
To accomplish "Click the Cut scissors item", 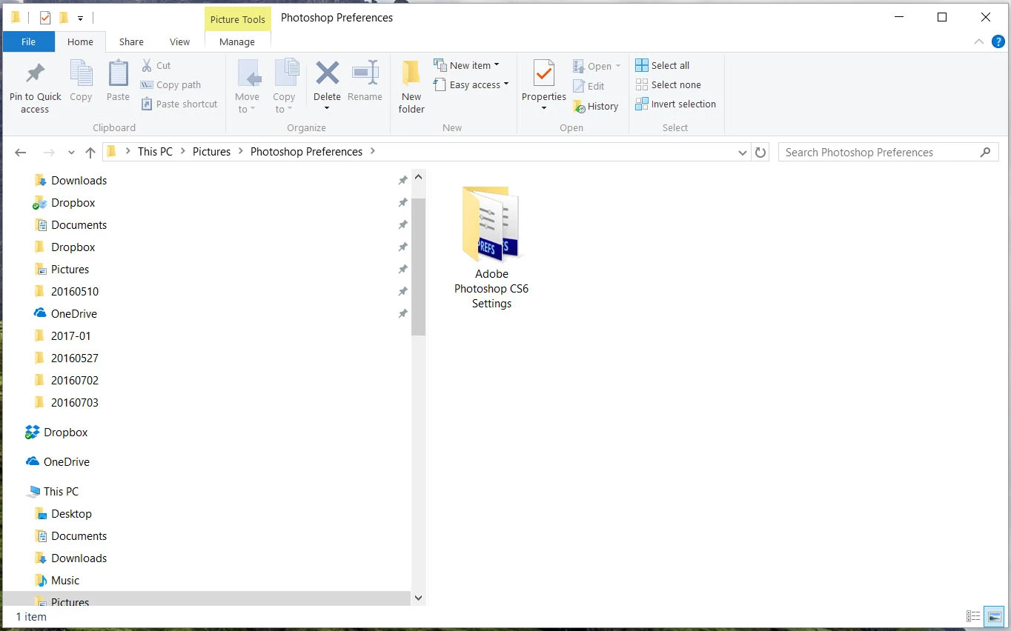I will pyautogui.click(x=156, y=65).
